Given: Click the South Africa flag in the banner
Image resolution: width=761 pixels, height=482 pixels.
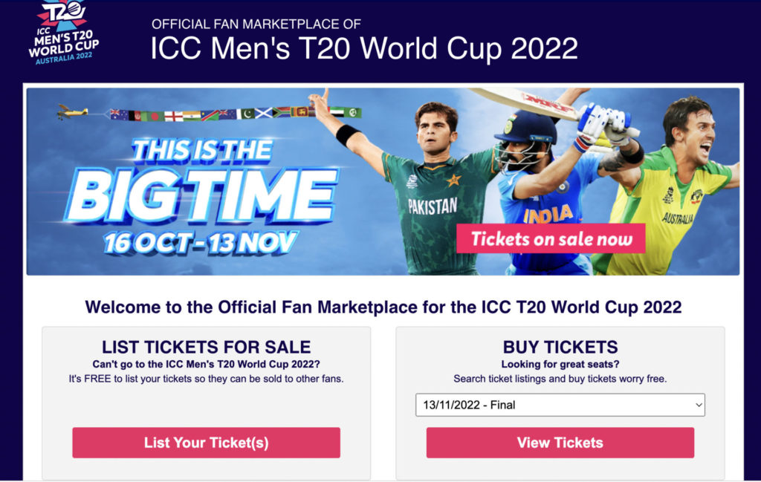Looking at the screenshot, I should (x=282, y=112).
